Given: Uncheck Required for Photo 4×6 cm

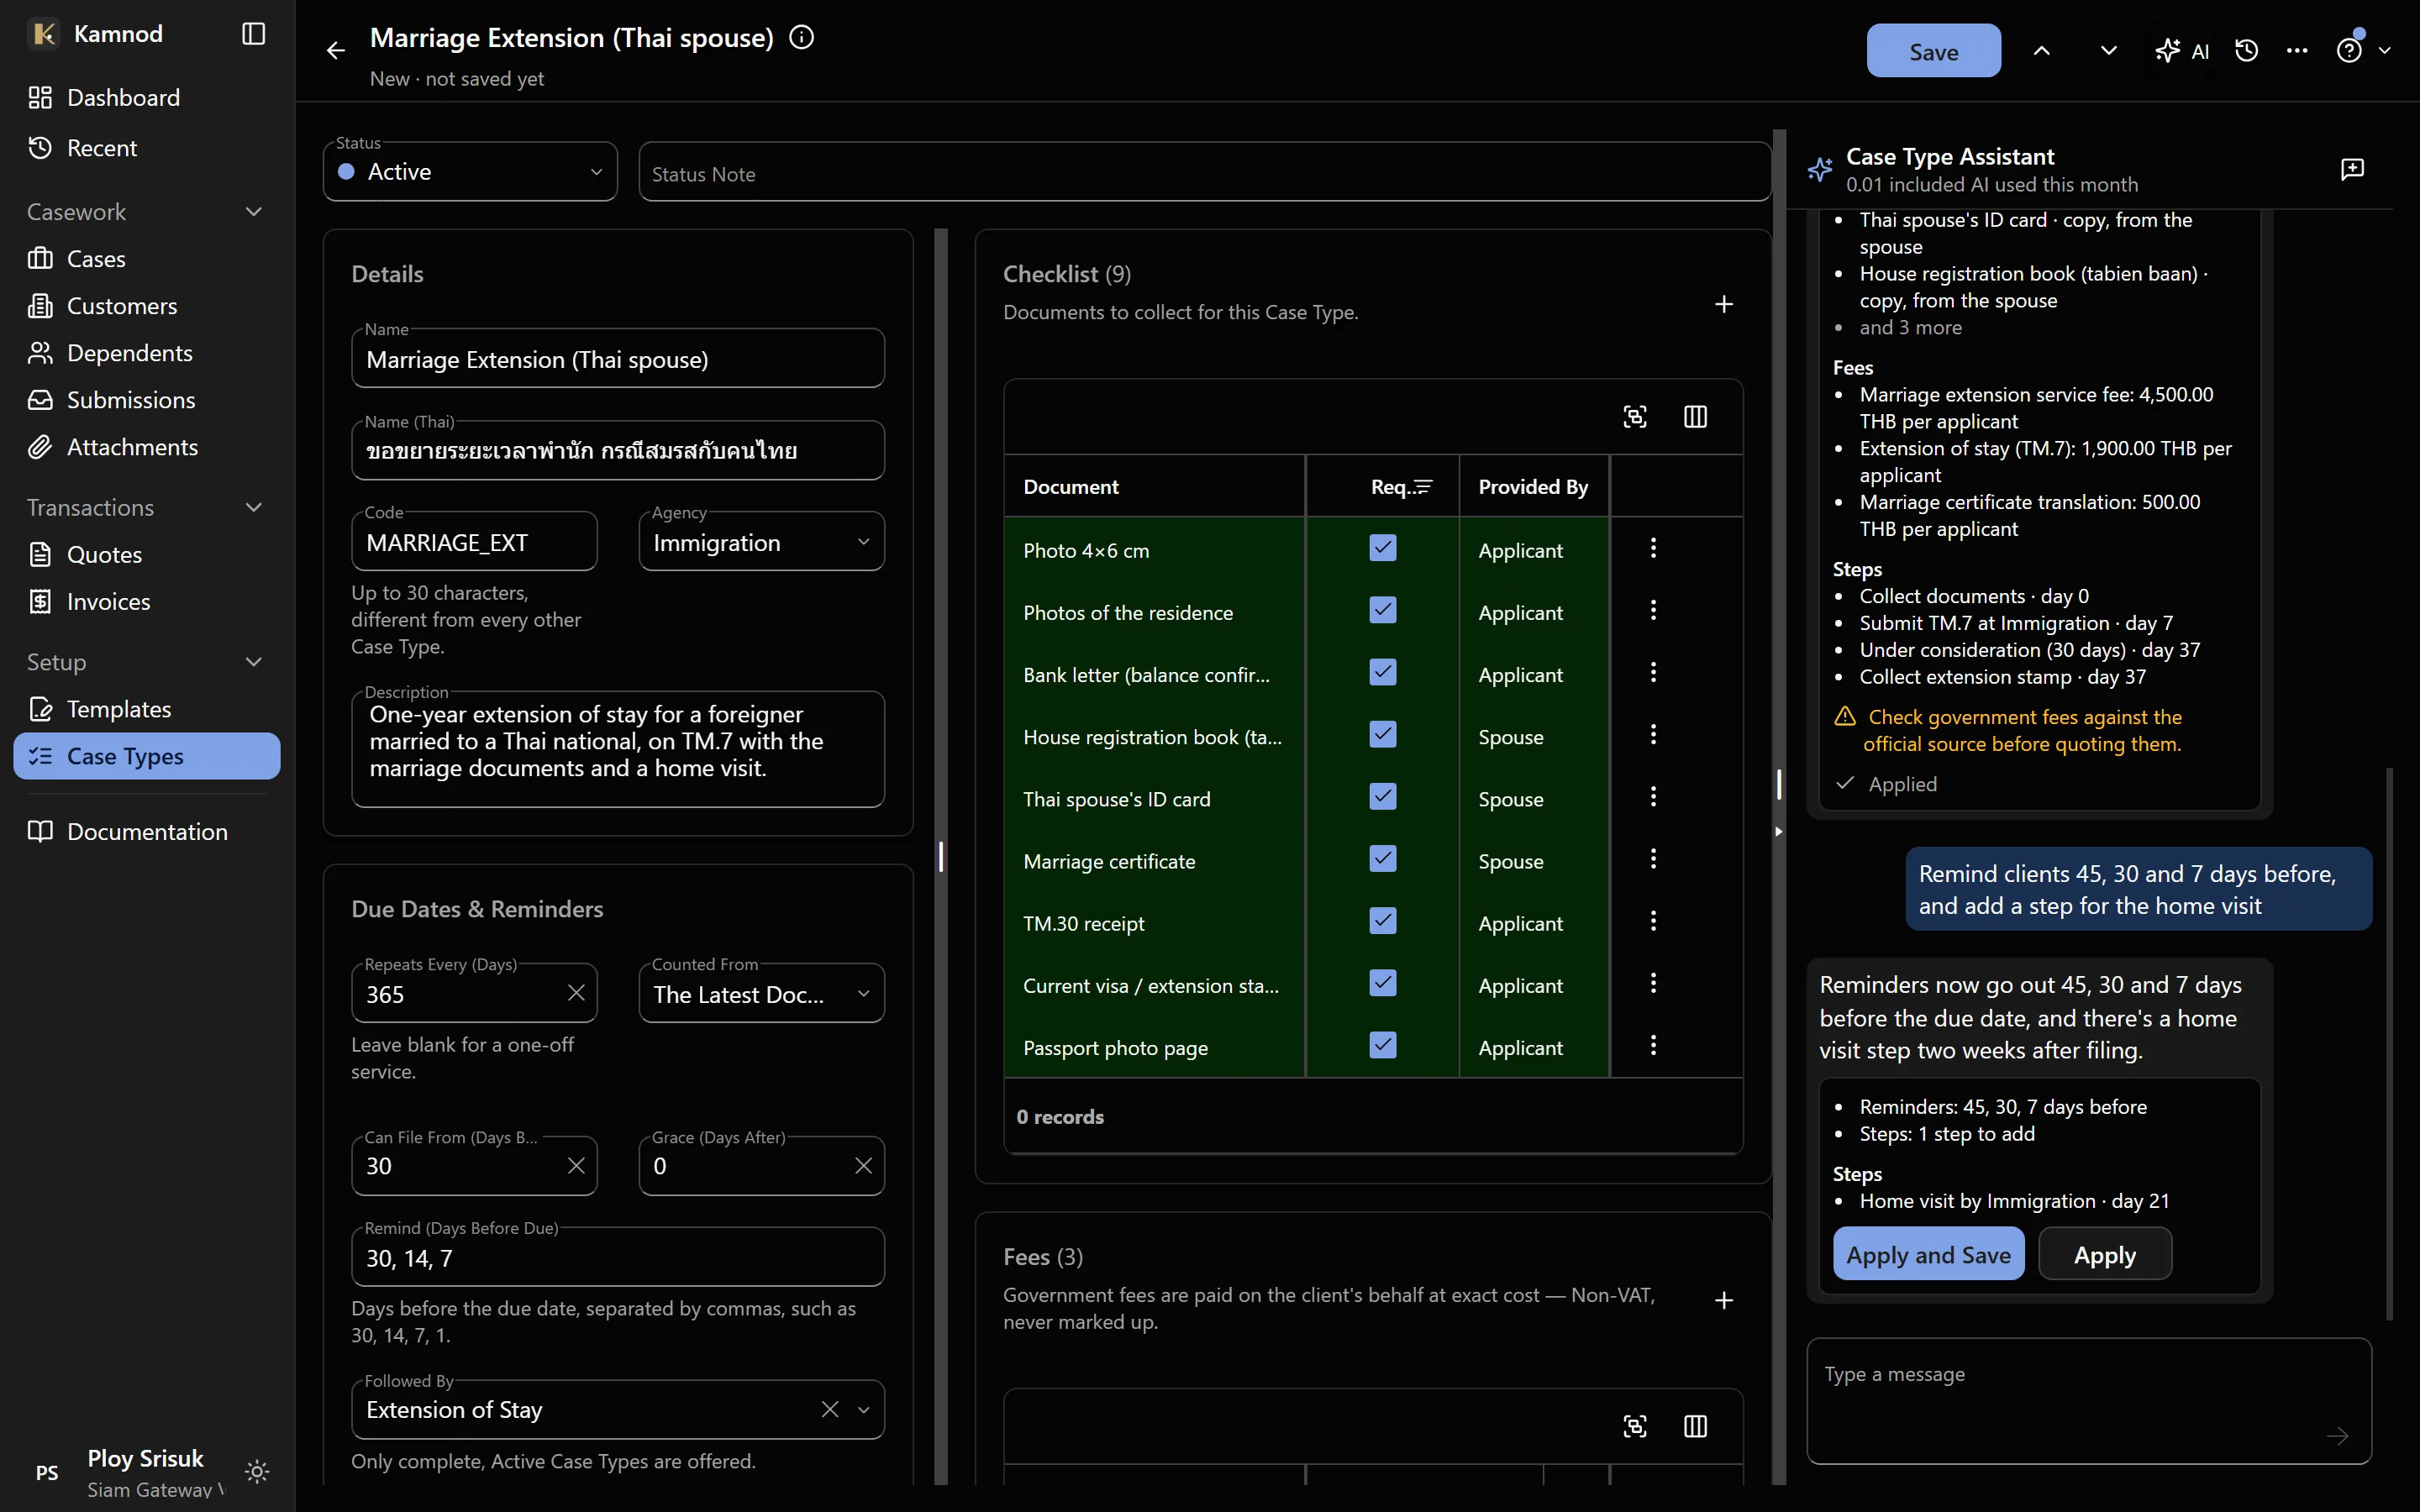Looking at the screenshot, I should [x=1383, y=548].
